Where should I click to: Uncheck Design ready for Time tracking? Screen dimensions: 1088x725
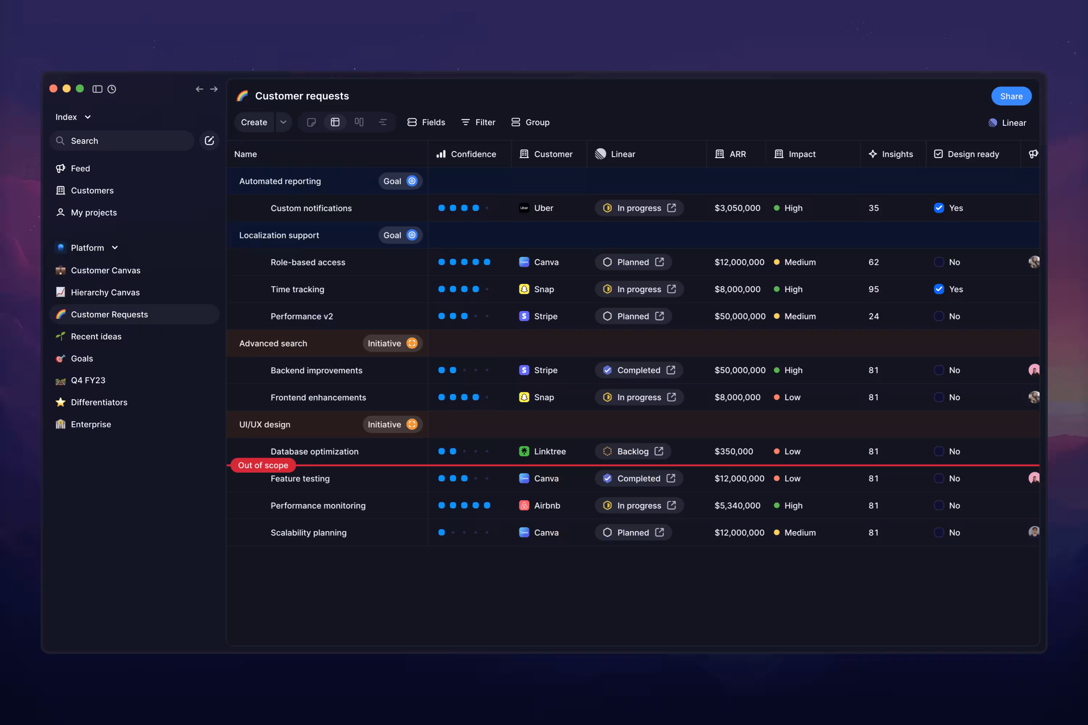click(939, 289)
